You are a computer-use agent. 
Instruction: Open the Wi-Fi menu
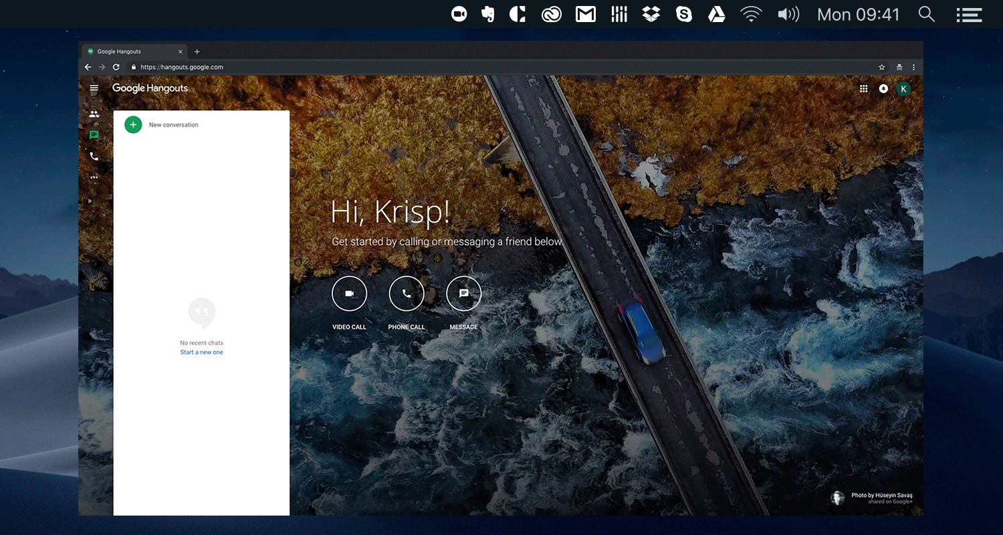751,14
